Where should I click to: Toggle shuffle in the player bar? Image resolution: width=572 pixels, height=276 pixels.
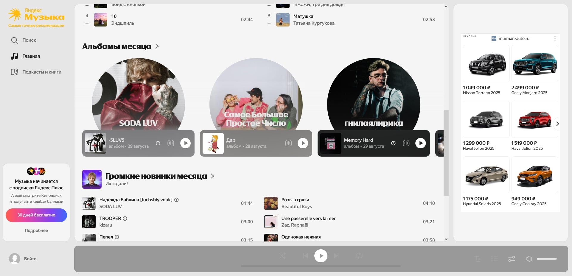click(282, 256)
